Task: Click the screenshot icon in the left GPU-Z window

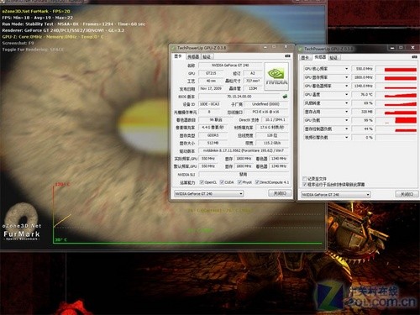Action: [287, 56]
